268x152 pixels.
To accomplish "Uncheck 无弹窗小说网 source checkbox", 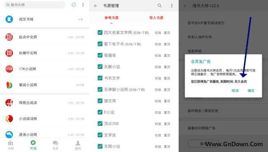I will pyautogui.click(x=100, y=90).
